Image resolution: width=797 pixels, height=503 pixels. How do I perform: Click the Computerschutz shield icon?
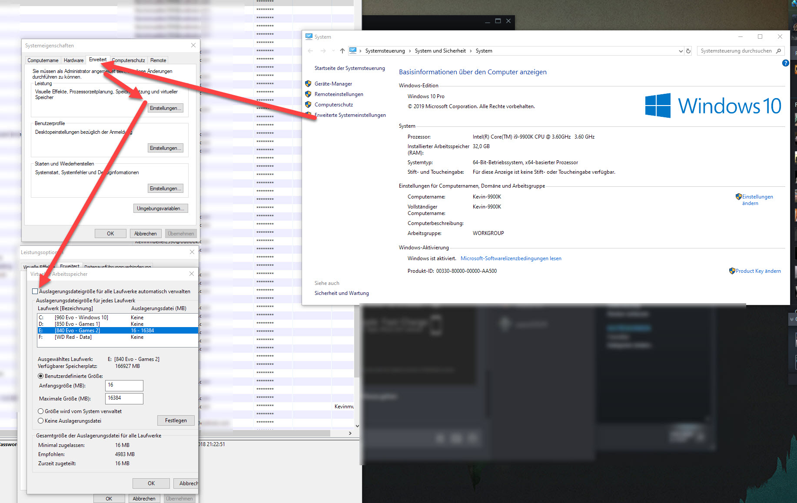click(x=308, y=105)
